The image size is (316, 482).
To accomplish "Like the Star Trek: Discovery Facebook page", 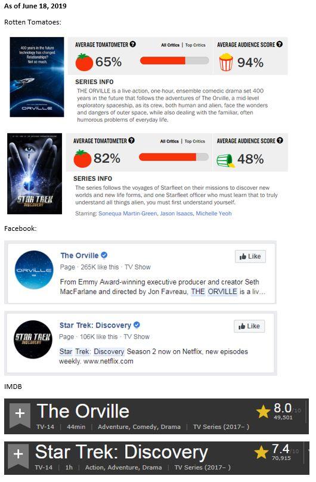I will coord(249,326).
